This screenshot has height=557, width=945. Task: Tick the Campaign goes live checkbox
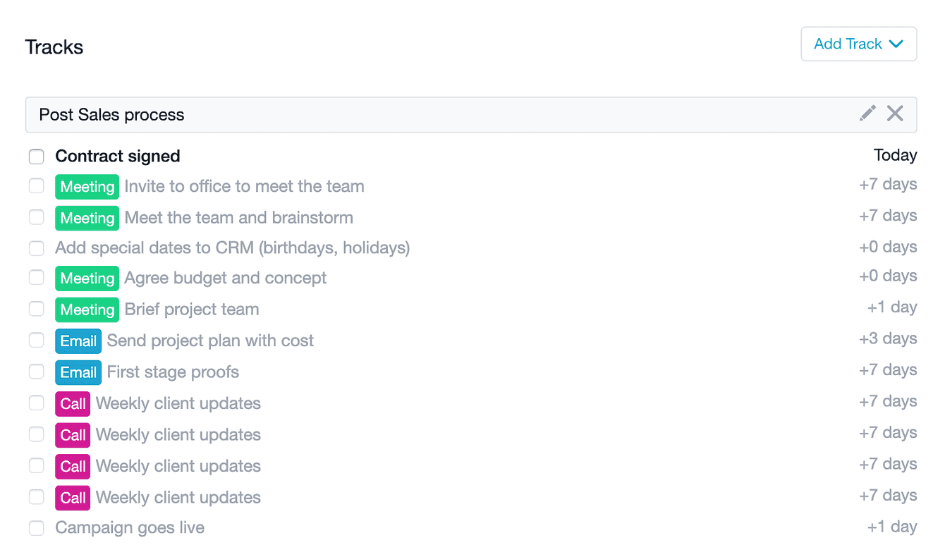[36, 528]
